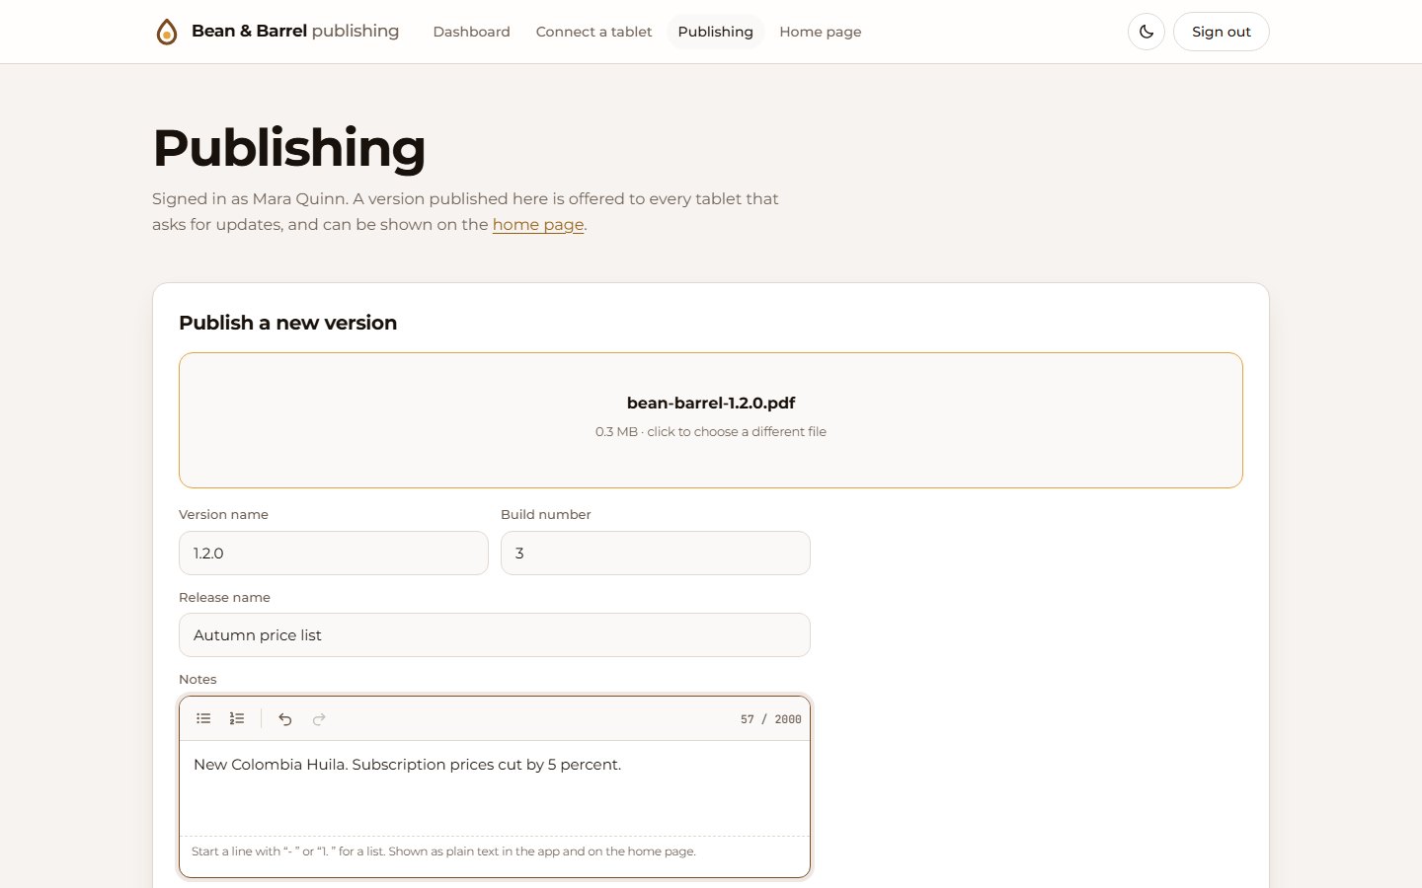Viewport: 1422px width, 888px height.
Task: Go to Connect a tablet
Action: [x=593, y=32]
